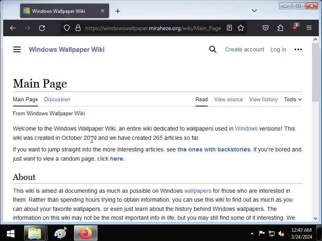Click the address bar URL
The width and height of the screenshot is (322, 241).
pos(153,28)
